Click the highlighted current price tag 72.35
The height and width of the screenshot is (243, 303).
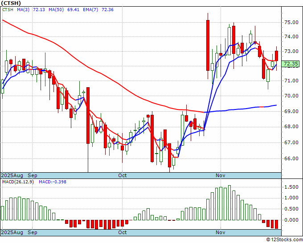pos(291,64)
